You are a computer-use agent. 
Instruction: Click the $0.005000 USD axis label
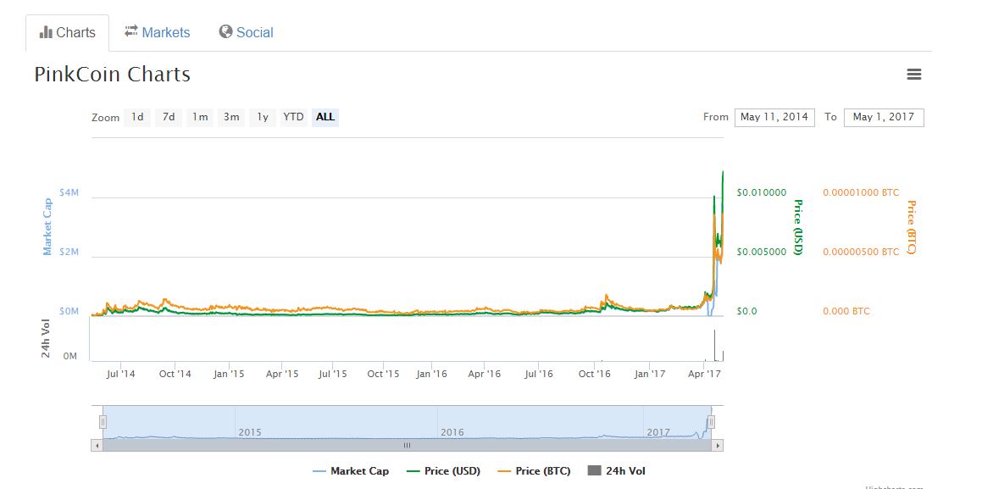[761, 253]
